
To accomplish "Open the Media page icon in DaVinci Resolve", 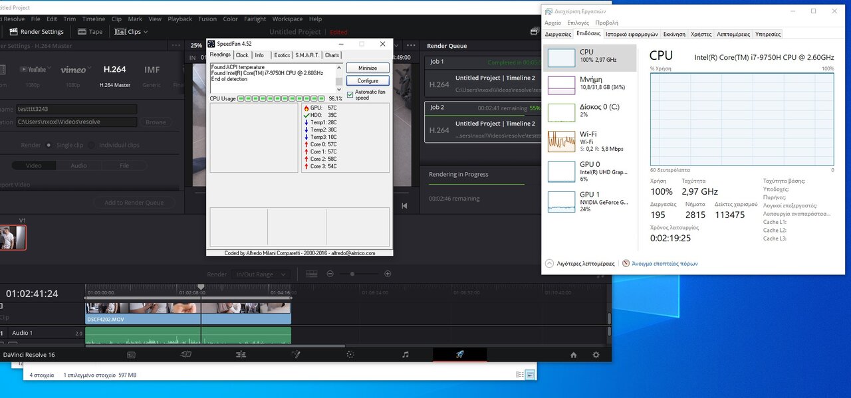I will click(131, 355).
